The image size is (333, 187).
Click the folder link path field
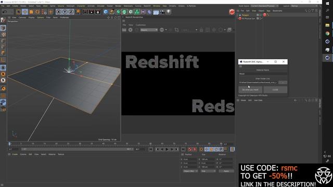tap(258, 83)
